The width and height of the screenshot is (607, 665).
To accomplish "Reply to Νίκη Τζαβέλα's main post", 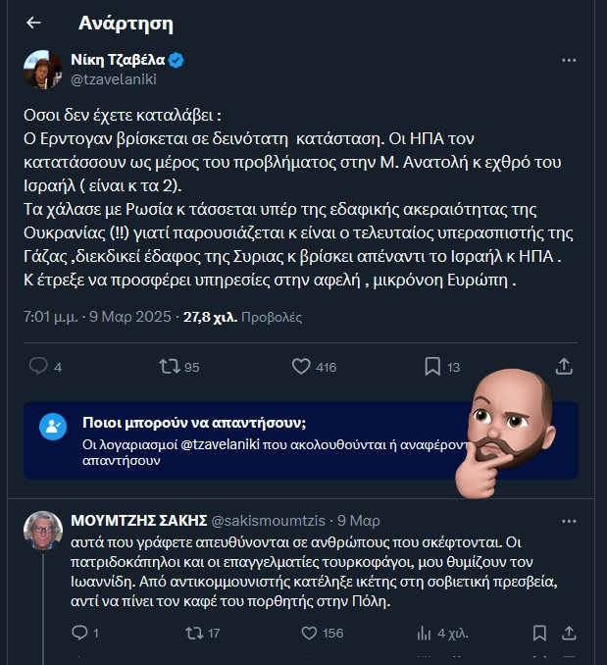I will [x=39, y=367].
